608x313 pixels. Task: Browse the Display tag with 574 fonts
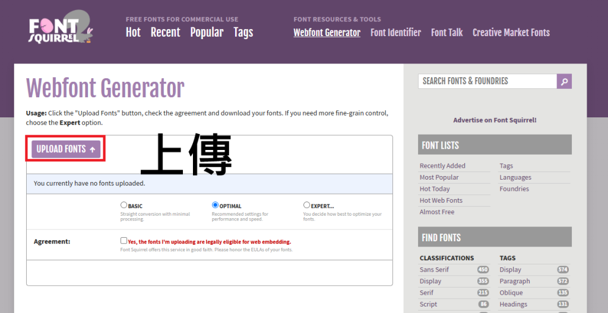click(510, 270)
